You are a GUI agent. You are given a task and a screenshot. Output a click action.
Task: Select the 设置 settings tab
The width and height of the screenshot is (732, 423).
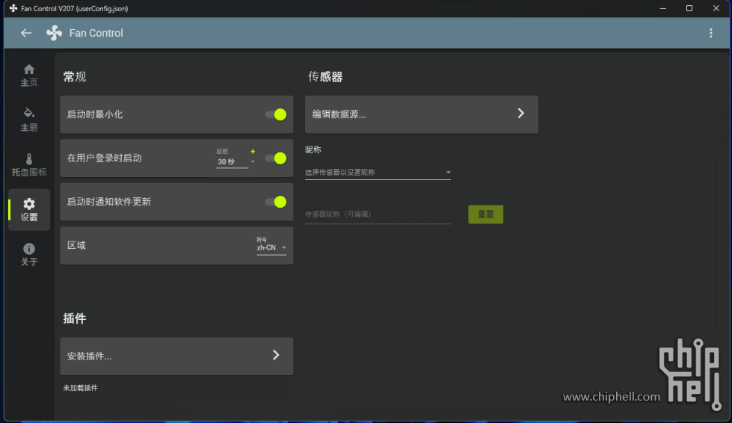tap(29, 210)
